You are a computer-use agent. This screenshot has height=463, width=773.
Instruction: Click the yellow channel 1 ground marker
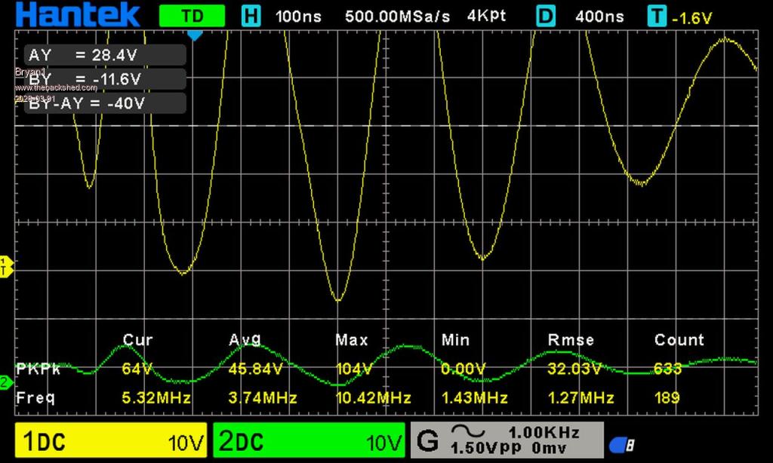[6, 265]
